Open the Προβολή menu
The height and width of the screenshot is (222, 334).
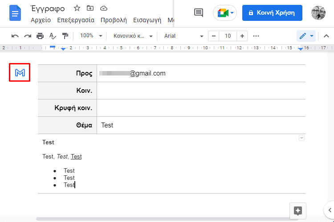[x=114, y=20]
